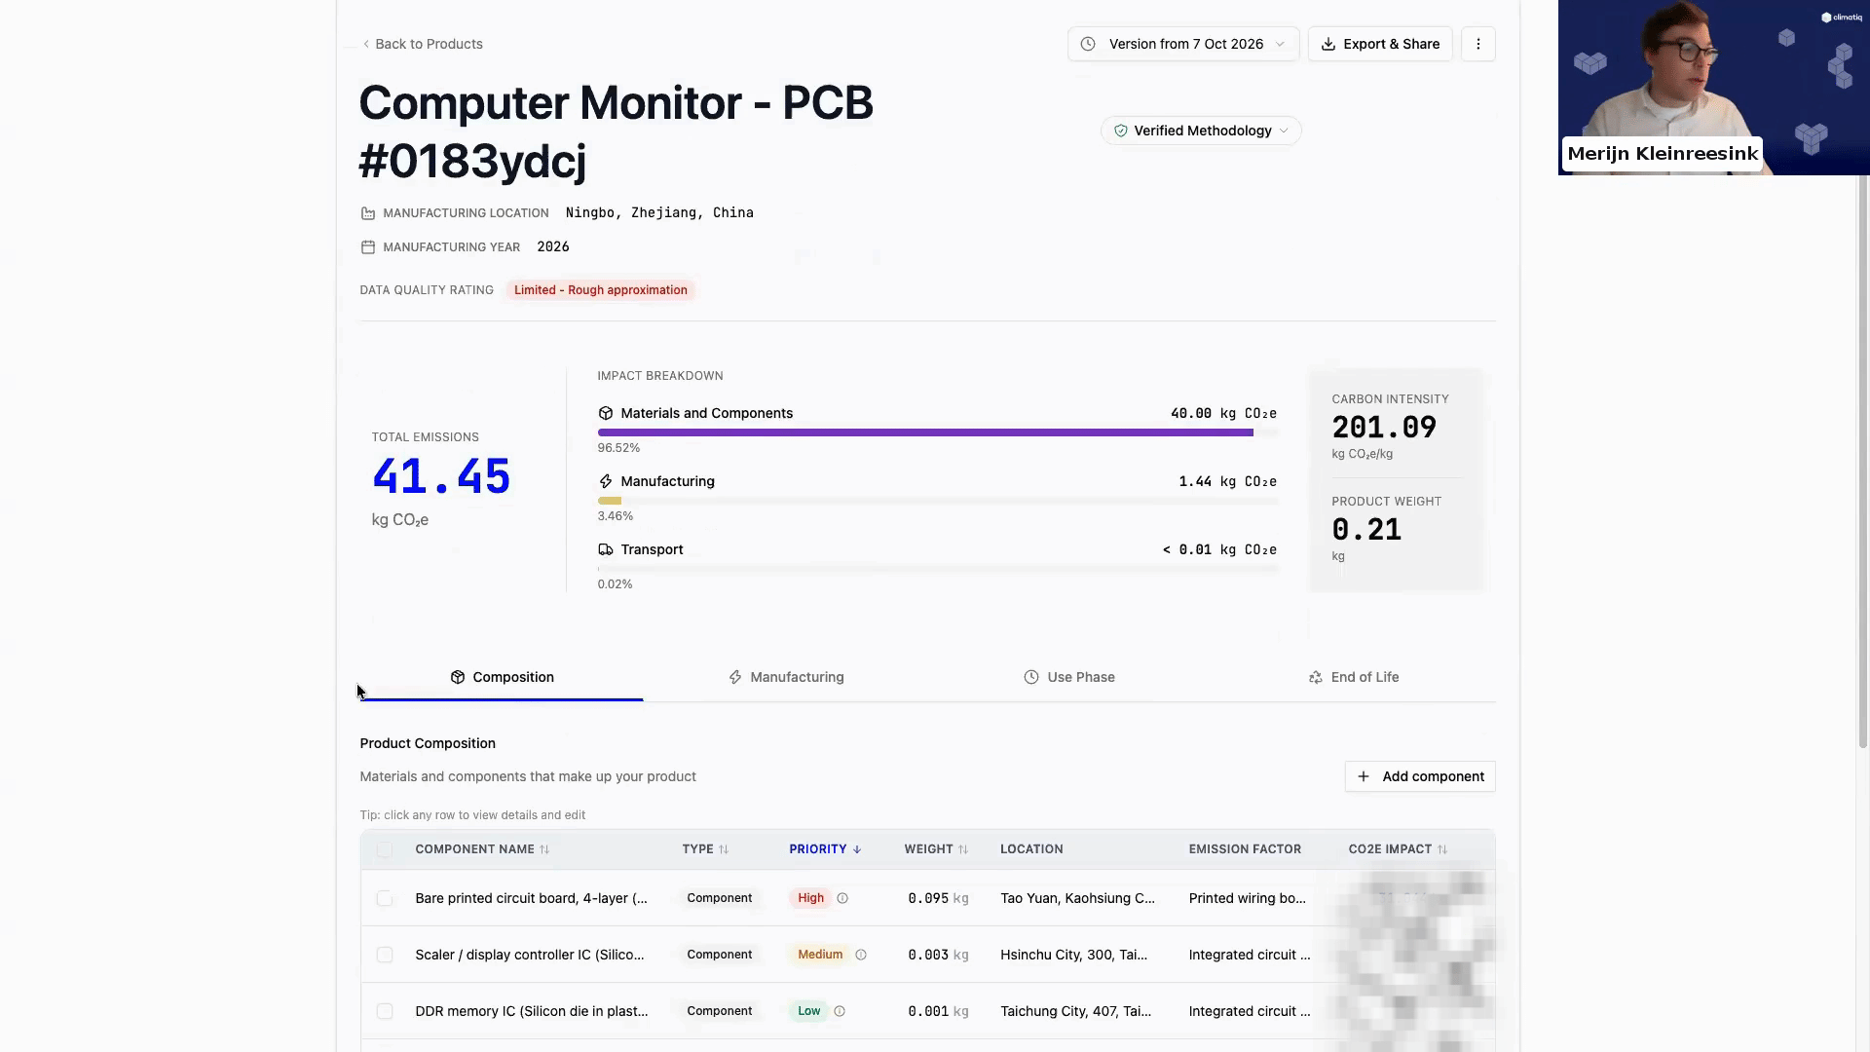The height and width of the screenshot is (1052, 1870).
Task: Click the 41.45 total emissions value
Action: tap(441, 477)
